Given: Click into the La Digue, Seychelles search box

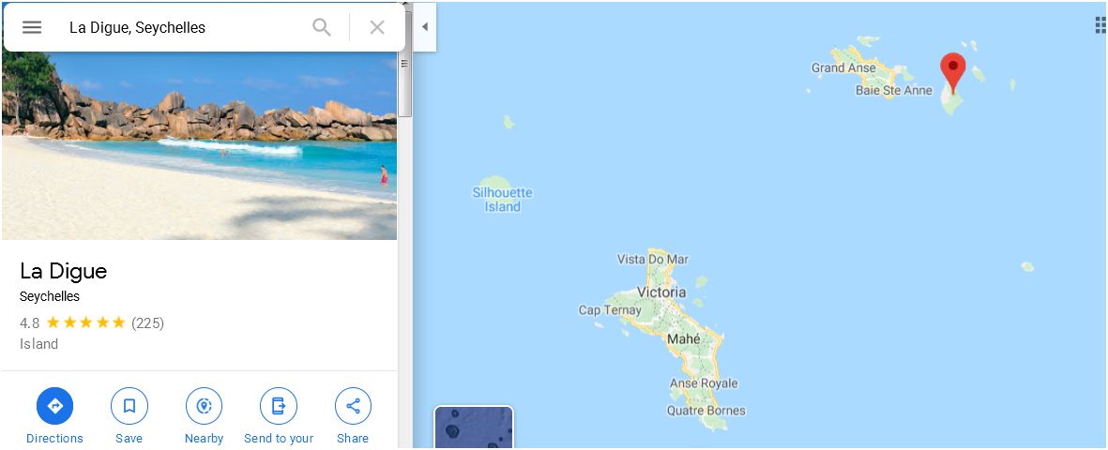Looking at the screenshot, I should pyautogui.click(x=184, y=27).
